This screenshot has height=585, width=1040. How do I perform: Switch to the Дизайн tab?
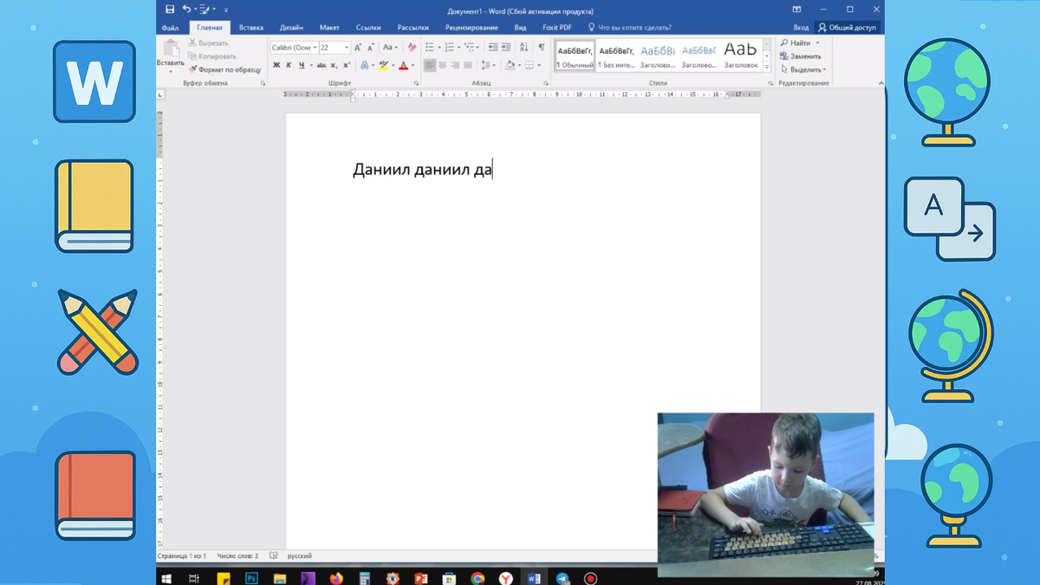pos(291,28)
